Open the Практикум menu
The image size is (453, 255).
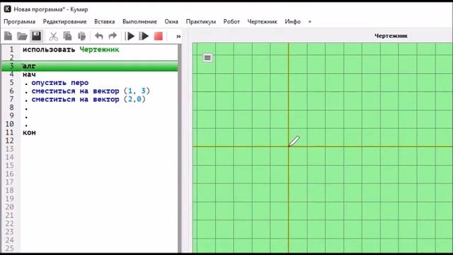[201, 22]
